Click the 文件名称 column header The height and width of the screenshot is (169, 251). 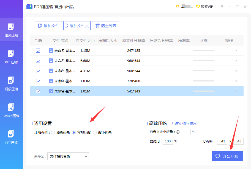point(60,41)
